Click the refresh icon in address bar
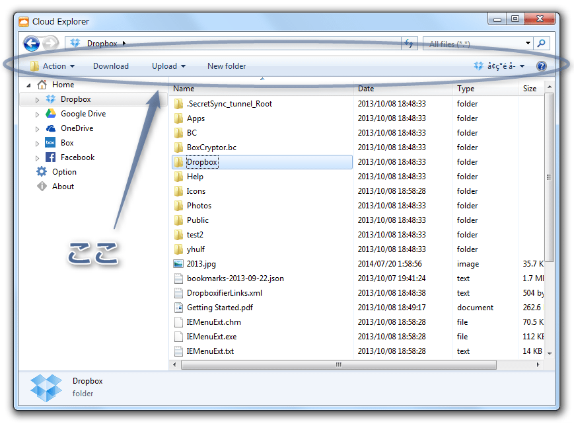This screenshot has height=426, width=574. 409,44
